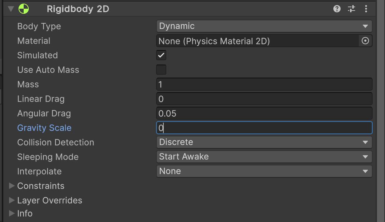Click the Rigidbody 2D component icon
The image size is (385, 222).
click(24, 9)
